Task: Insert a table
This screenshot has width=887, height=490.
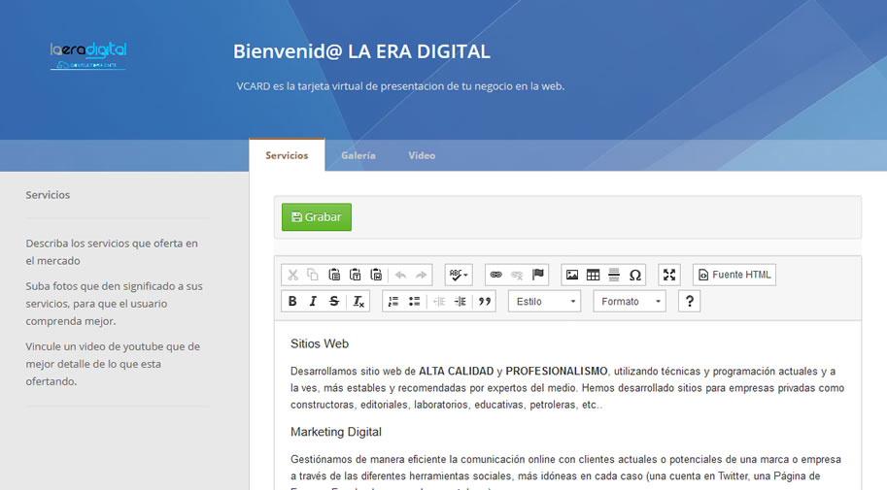Action: pyautogui.click(x=593, y=275)
